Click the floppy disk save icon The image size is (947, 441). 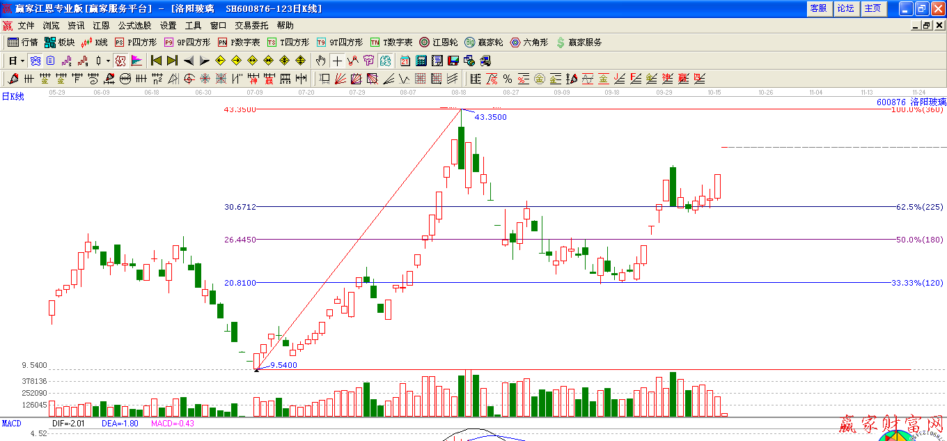453,61
